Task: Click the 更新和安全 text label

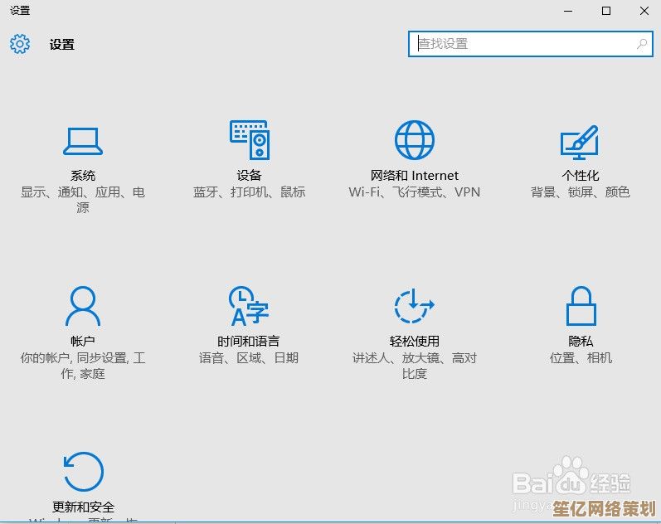Action: (83, 507)
